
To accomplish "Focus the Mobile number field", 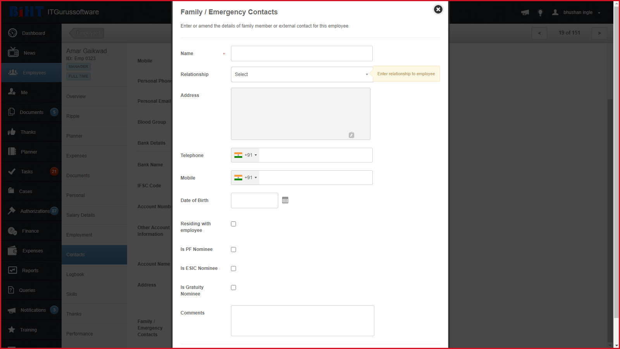I will tap(316, 178).
